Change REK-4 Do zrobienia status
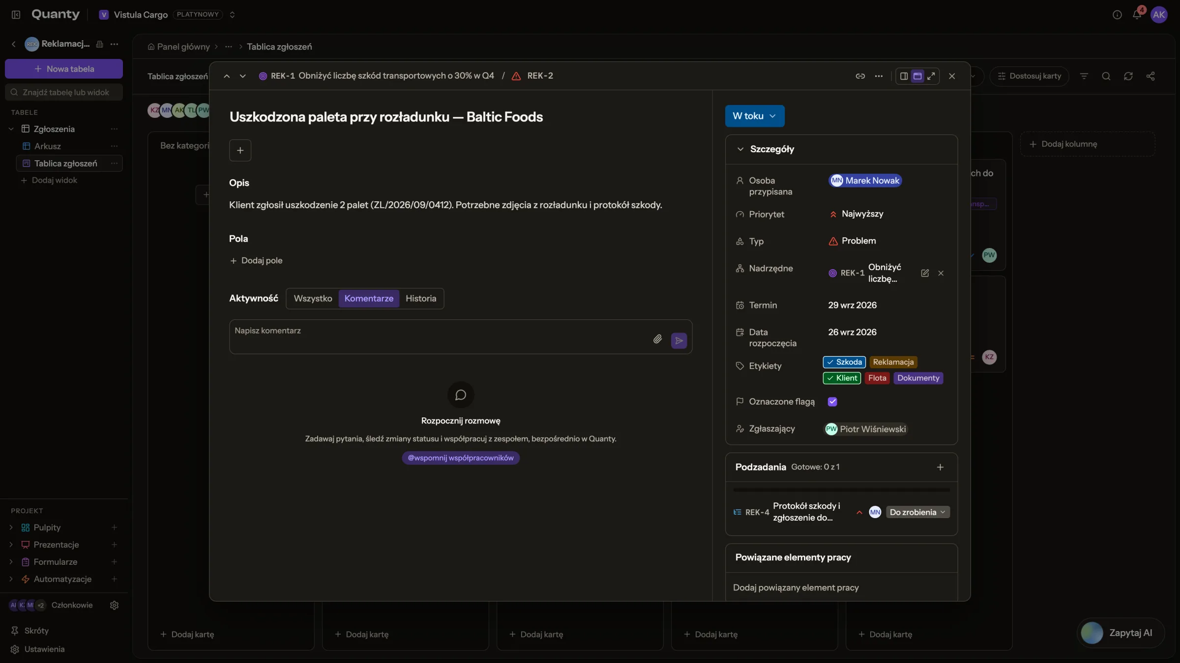The height and width of the screenshot is (663, 1180). pos(917,512)
